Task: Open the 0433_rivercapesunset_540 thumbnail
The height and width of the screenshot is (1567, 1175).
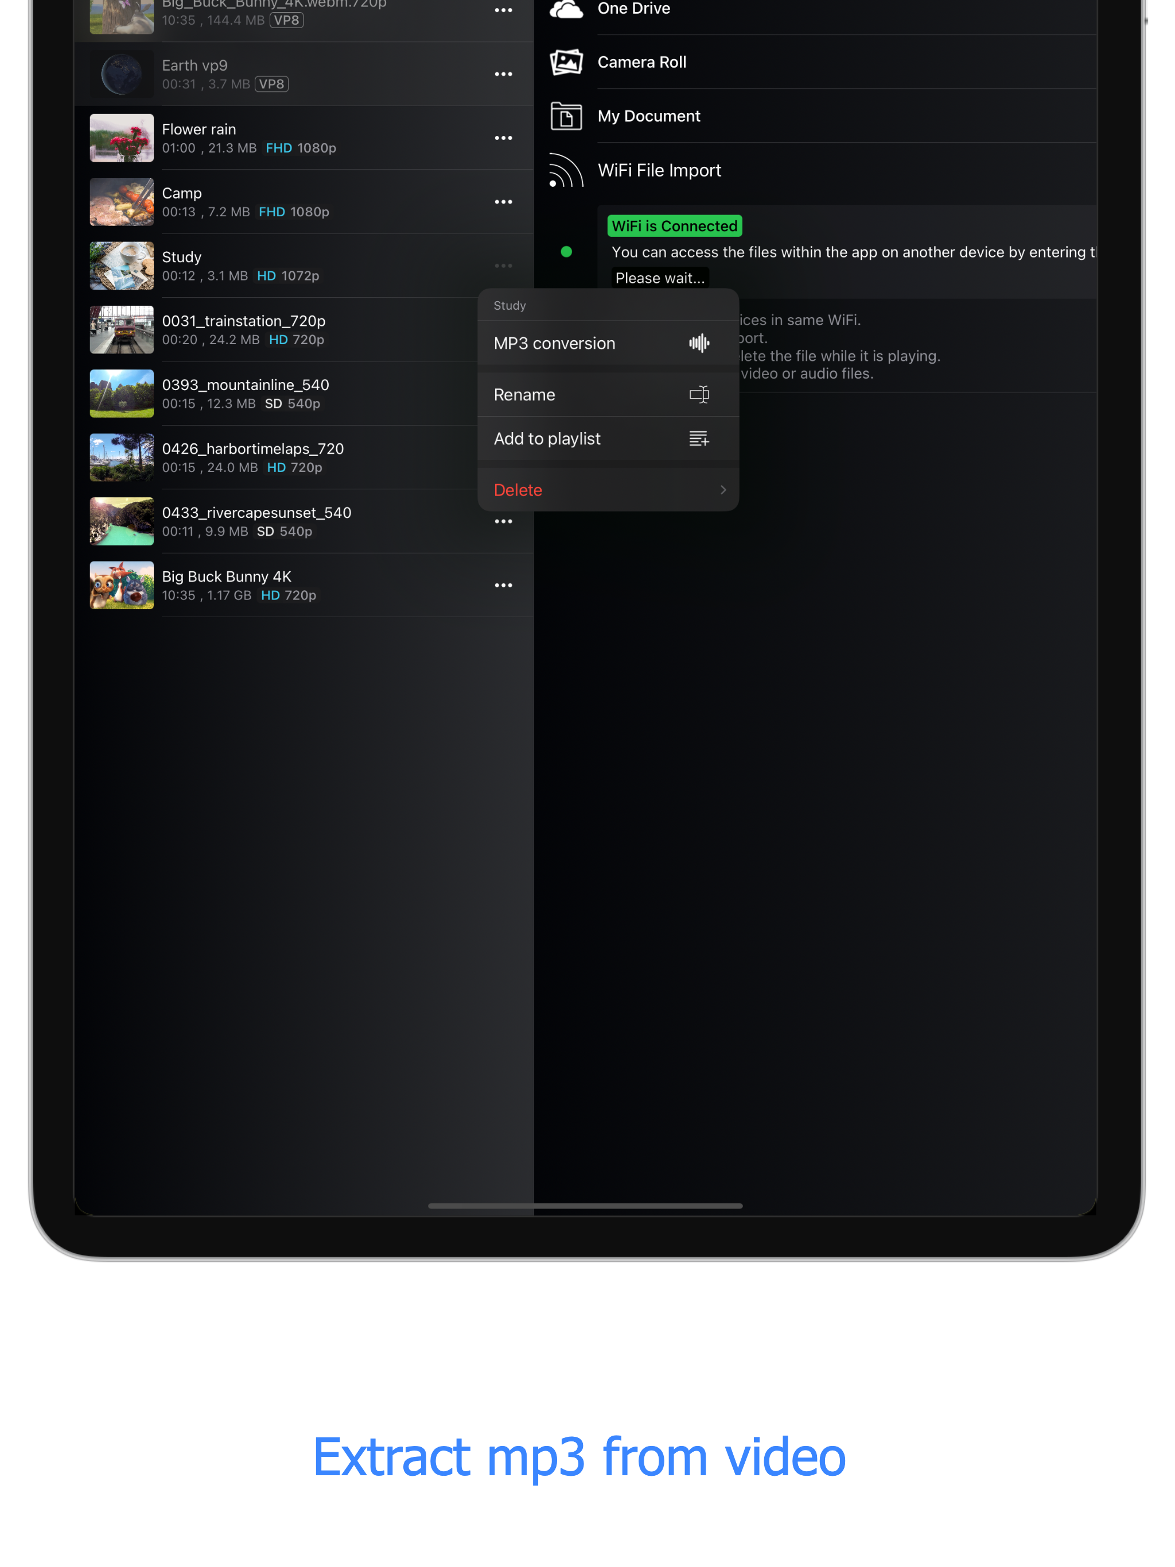Action: [122, 521]
